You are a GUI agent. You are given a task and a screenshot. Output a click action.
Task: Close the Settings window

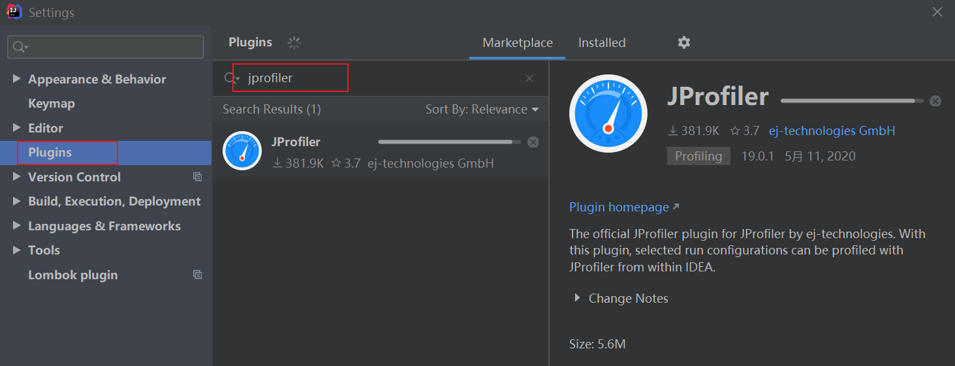tap(937, 12)
